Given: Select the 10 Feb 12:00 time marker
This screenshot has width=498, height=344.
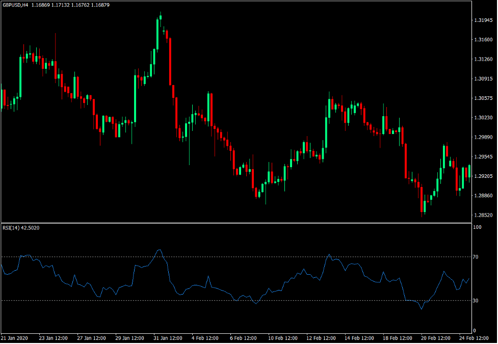Looking at the screenshot, I should tap(283, 338).
